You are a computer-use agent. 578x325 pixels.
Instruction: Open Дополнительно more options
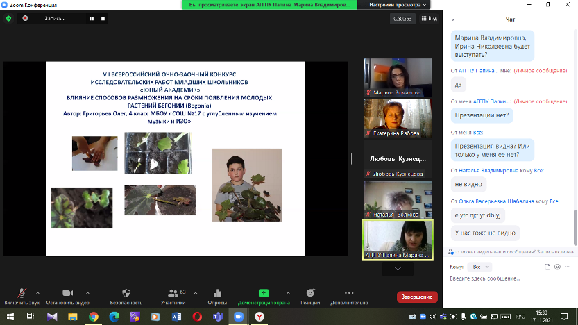click(349, 294)
